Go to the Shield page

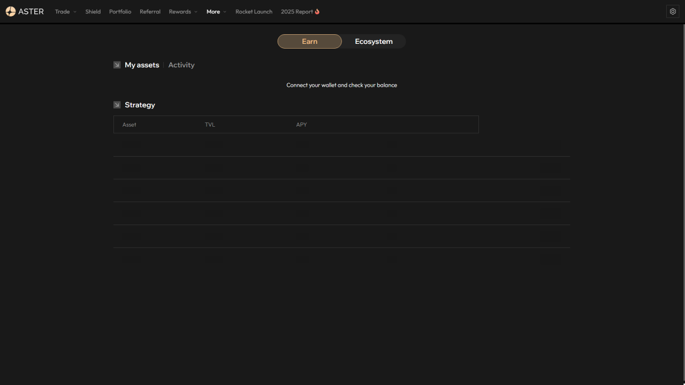(x=93, y=12)
